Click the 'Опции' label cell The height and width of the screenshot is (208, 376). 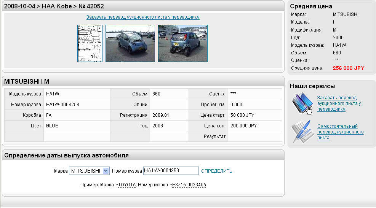coord(130,104)
